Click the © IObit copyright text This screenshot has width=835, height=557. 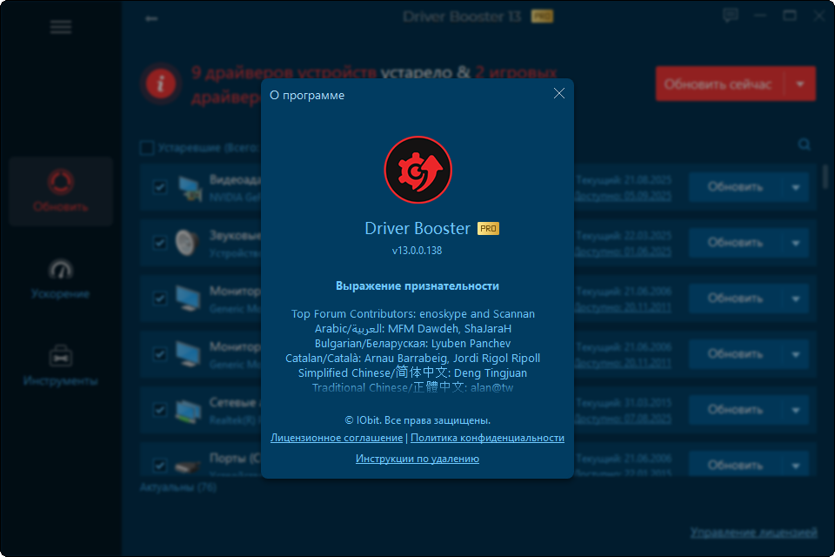point(417,420)
